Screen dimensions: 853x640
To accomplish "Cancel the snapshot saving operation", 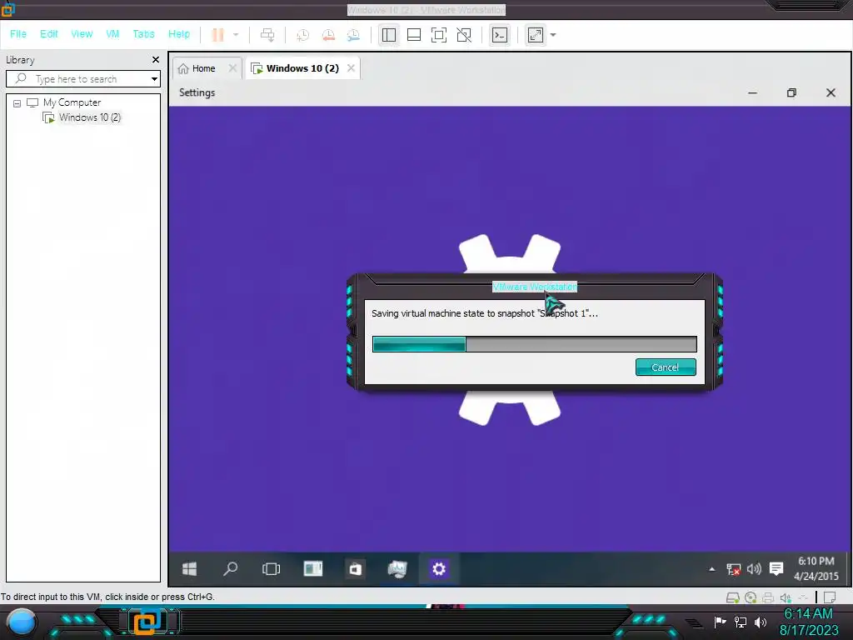I will (666, 367).
